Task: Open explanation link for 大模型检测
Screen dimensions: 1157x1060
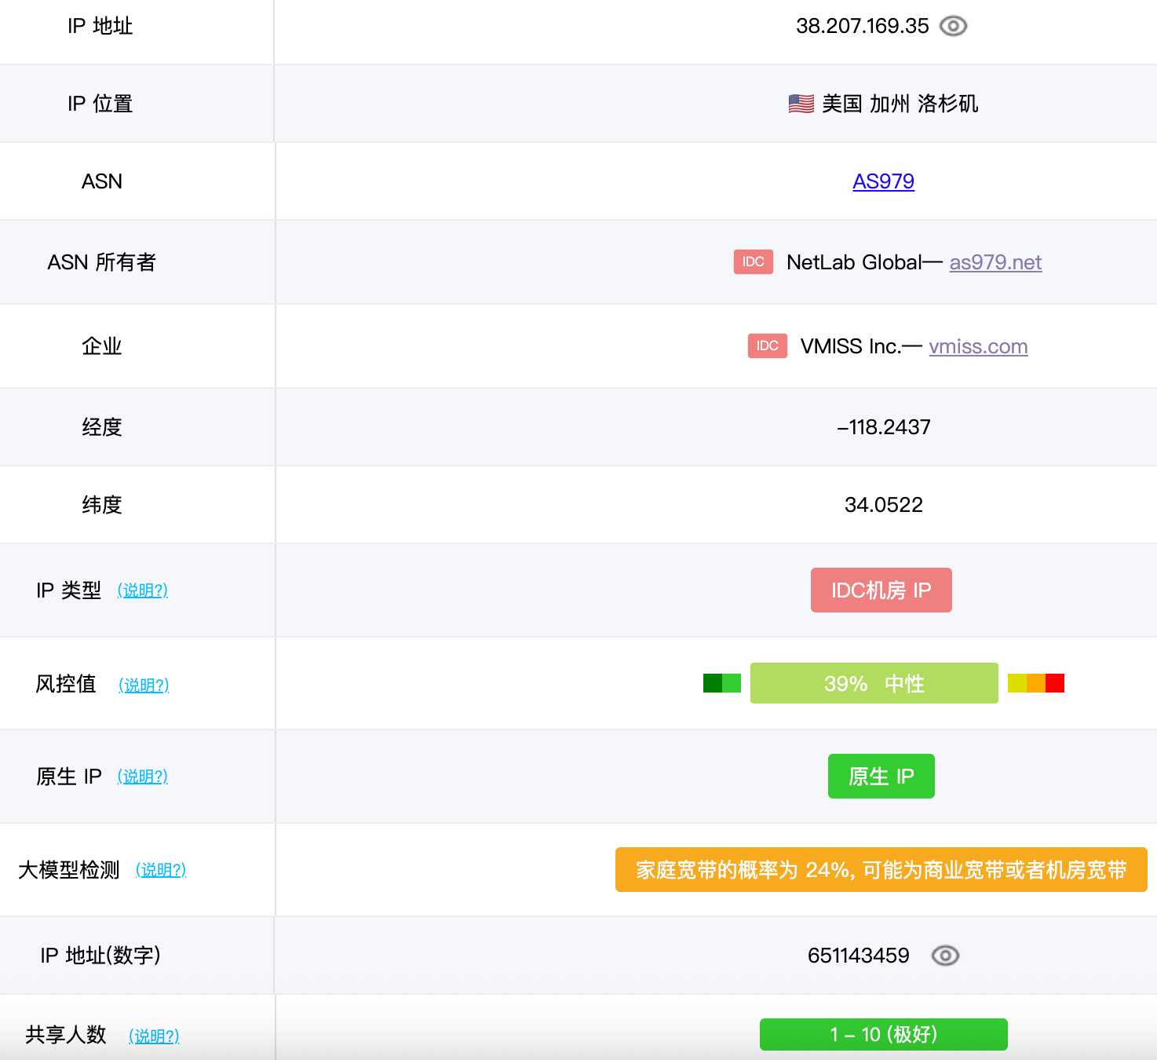Action: click(161, 870)
